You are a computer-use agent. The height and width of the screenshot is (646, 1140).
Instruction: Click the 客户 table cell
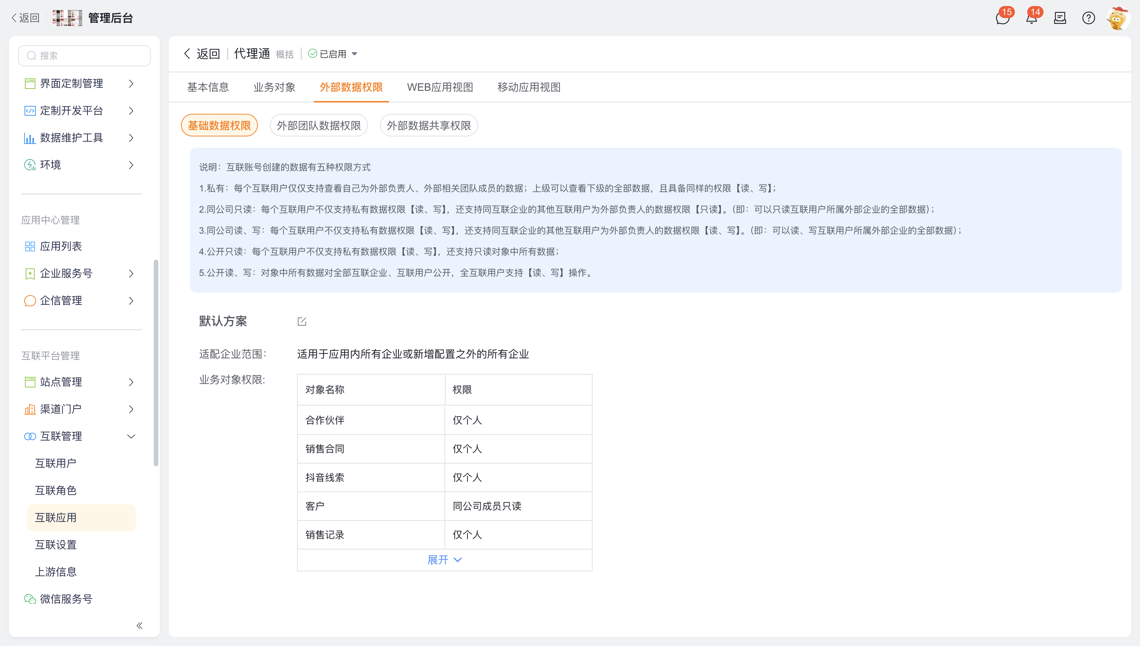(371, 506)
